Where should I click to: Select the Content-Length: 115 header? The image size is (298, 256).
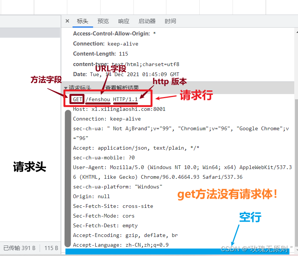click(x=101, y=54)
